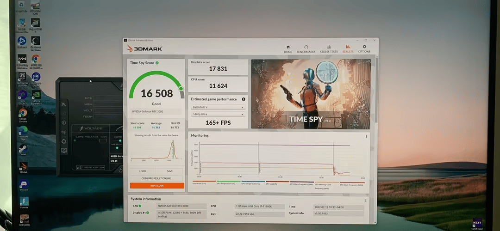This screenshot has width=500, height=231.
Task: Click the OC scanner icon in overclocking tool sidebar
Action: [64, 132]
